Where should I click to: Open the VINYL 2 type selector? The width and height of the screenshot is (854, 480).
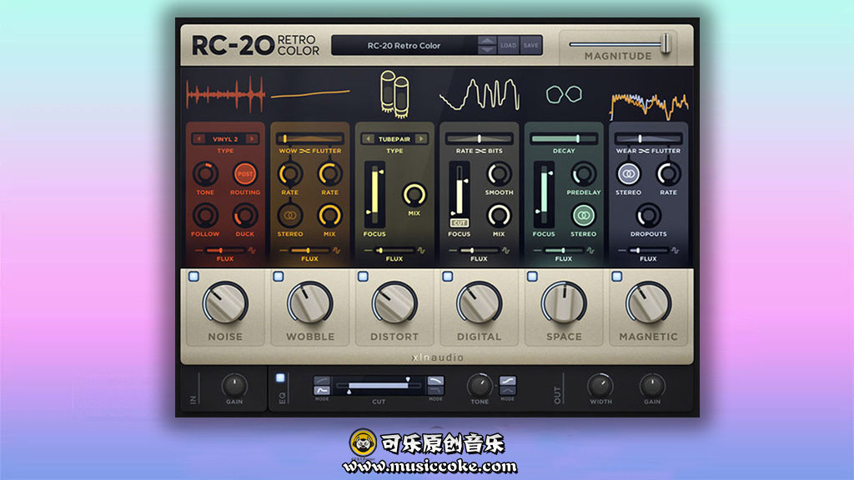225,139
